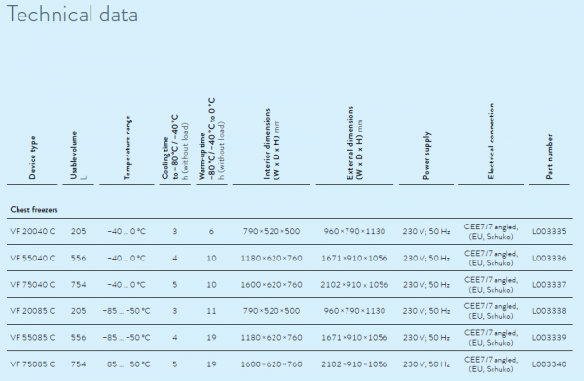Image resolution: width=584 pixels, height=381 pixels.
Task: Select the External dimensions column header
Action: click(354, 143)
